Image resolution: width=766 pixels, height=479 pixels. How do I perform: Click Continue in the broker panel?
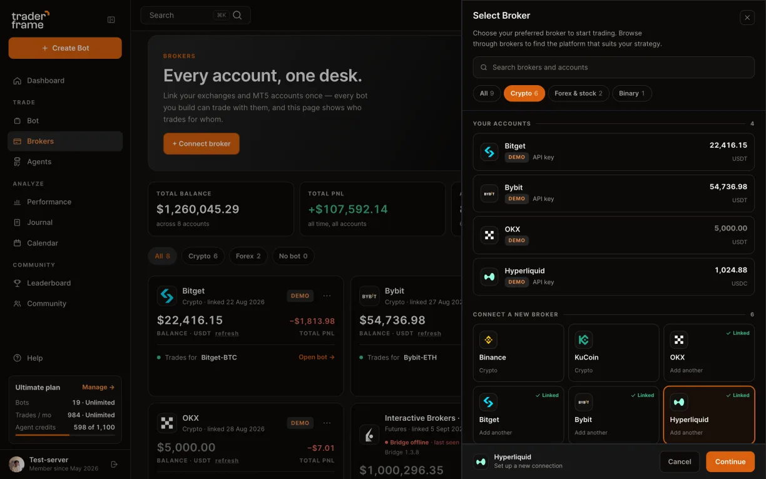(x=730, y=461)
